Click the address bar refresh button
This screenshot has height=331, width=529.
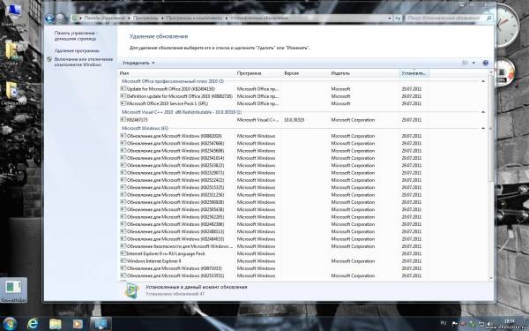tap(399, 18)
